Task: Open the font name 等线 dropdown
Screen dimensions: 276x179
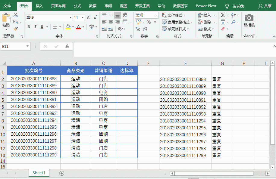Action: [x=70, y=18]
